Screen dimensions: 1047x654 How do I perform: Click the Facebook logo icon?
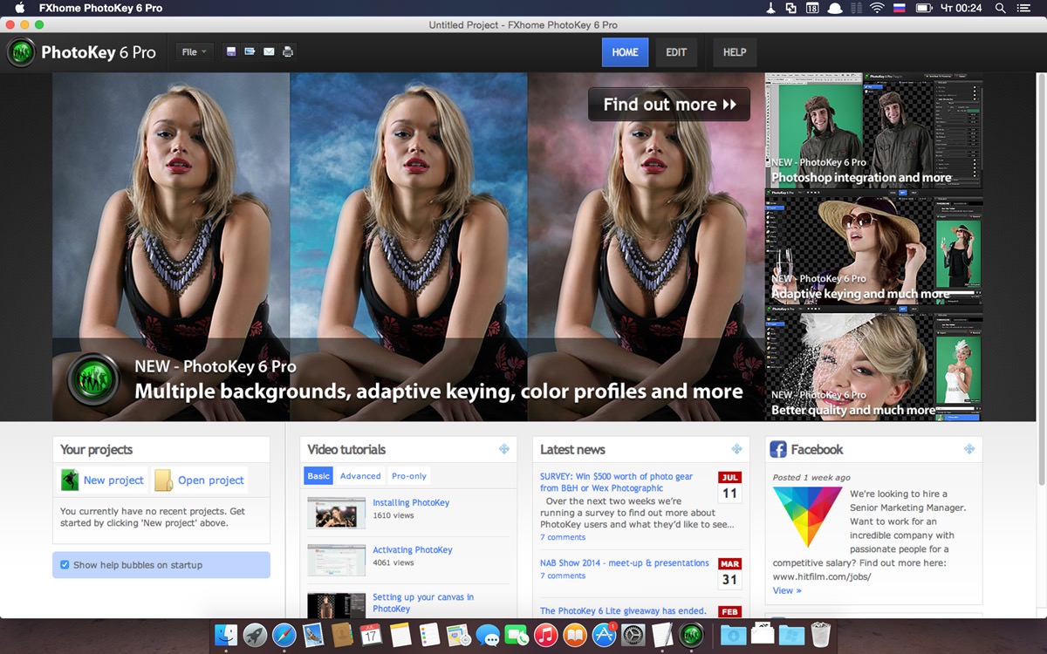point(778,450)
